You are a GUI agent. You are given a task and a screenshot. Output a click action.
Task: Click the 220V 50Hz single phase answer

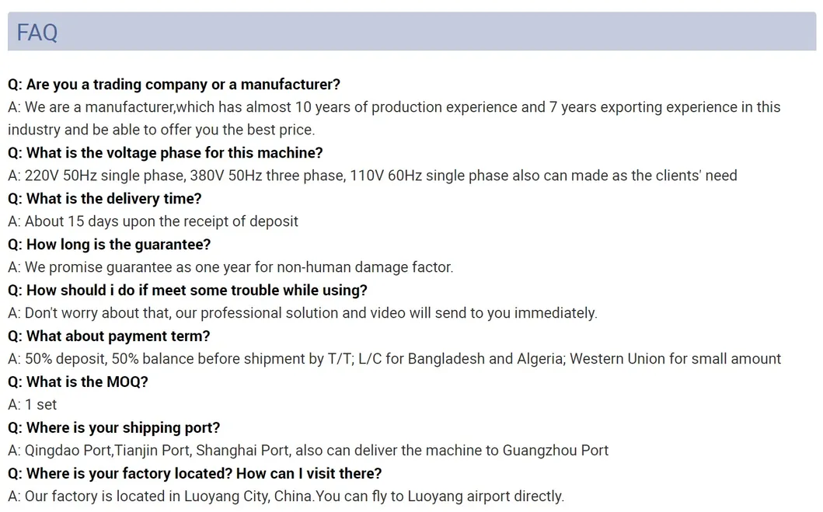point(372,176)
